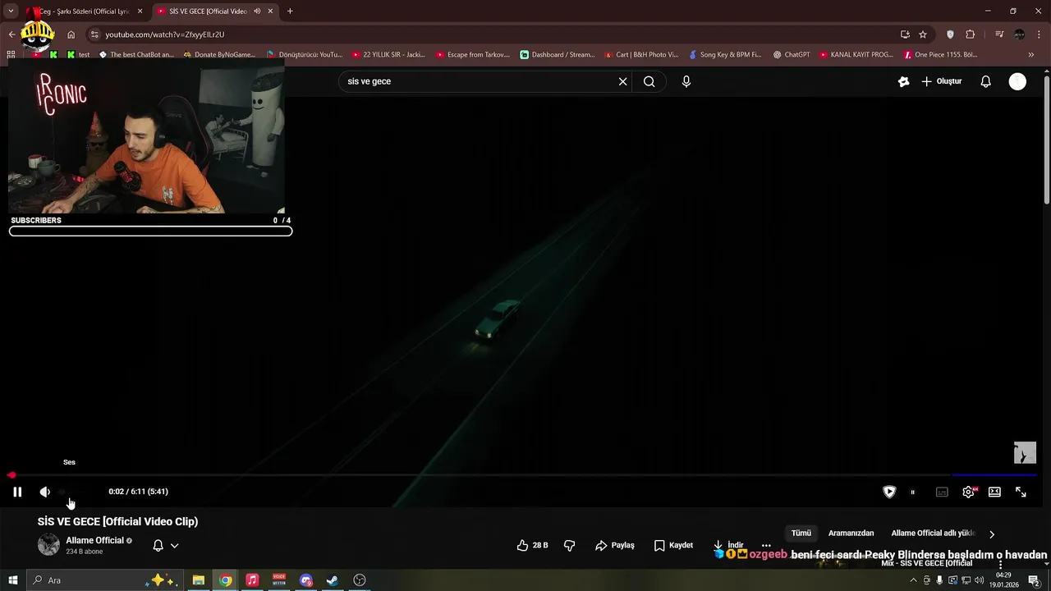Open a new browser tab

point(290,11)
